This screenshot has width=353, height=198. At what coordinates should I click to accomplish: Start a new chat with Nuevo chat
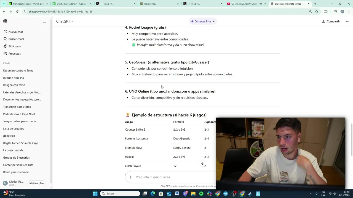13,32
